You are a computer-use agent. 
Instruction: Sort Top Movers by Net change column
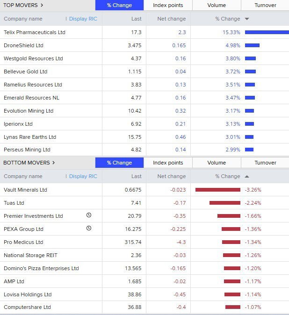pyautogui.click(x=171, y=19)
